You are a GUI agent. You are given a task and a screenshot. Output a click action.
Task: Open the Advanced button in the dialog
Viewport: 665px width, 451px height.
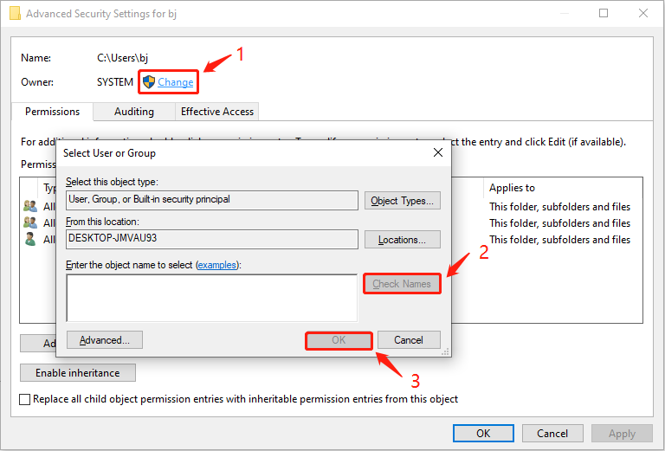point(105,340)
